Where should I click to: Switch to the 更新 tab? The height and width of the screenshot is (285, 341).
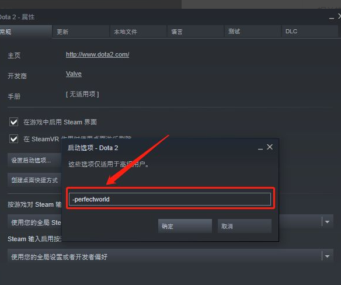[x=81, y=32]
